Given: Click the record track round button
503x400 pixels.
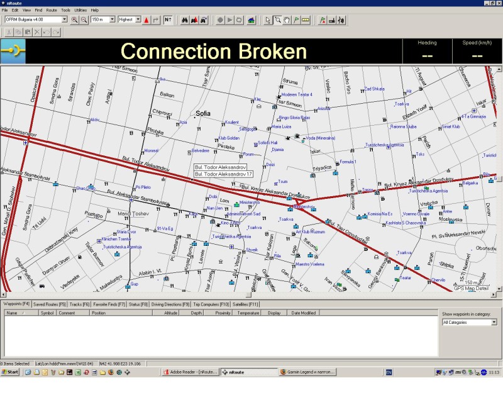Looking at the screenshot, I should pos(220,20).
